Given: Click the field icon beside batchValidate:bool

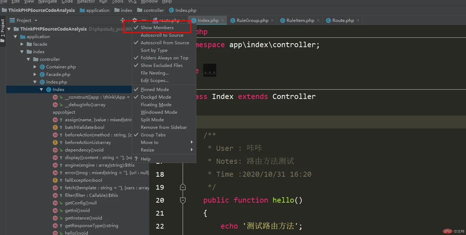Looking at the screenshot, I should (x=55, y=127).
